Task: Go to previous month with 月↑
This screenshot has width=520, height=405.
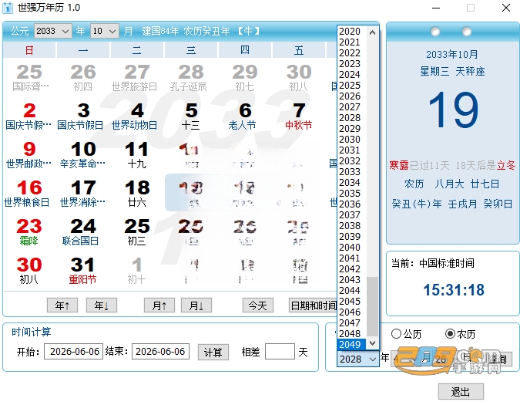Action: [x=159, y=305]
